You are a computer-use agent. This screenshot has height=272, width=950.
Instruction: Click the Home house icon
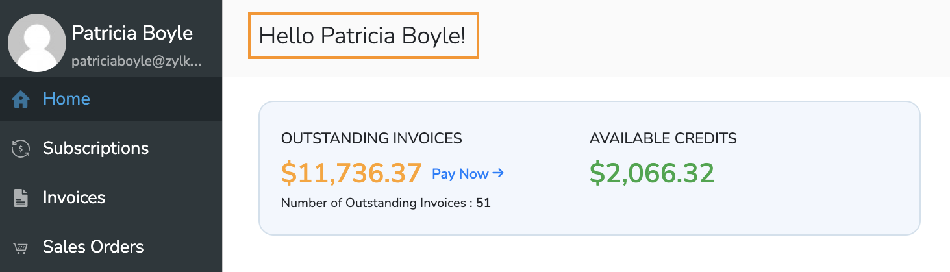[21, 99]
